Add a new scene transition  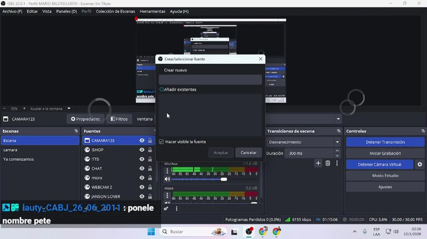tap(318, 163)
